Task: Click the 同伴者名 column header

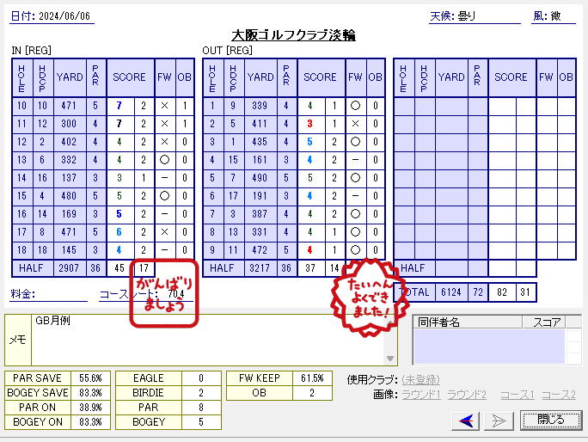Action: click(x=468, y=322)
